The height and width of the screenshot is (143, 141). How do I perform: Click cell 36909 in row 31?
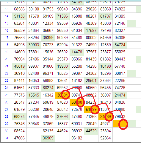(48, 138)
